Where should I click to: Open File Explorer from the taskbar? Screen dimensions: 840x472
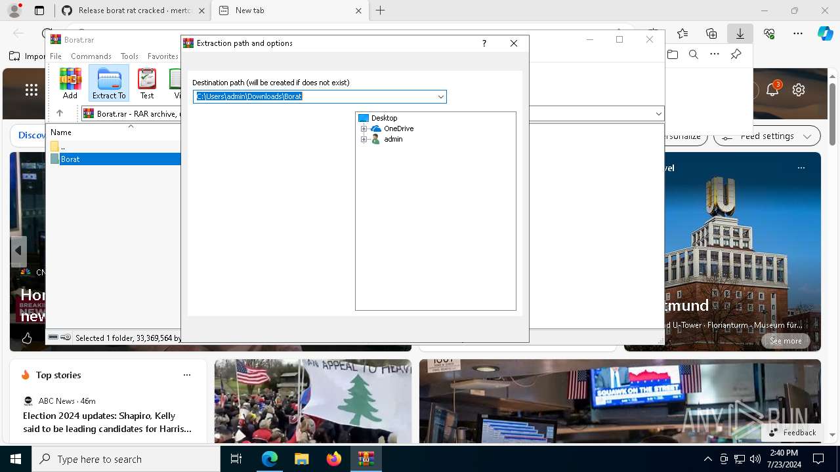(301, 459)
